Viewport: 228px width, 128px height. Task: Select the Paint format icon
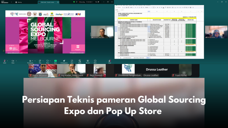(x=129, y=7)
